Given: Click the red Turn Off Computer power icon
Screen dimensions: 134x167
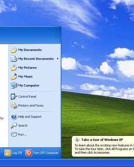Looking at the screenshot, I should point(29,153).
